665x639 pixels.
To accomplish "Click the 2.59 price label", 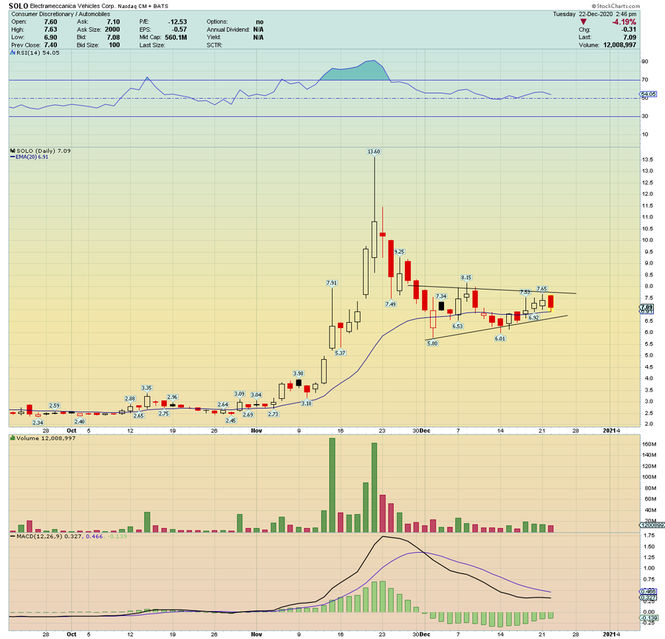I will point(54,406).
